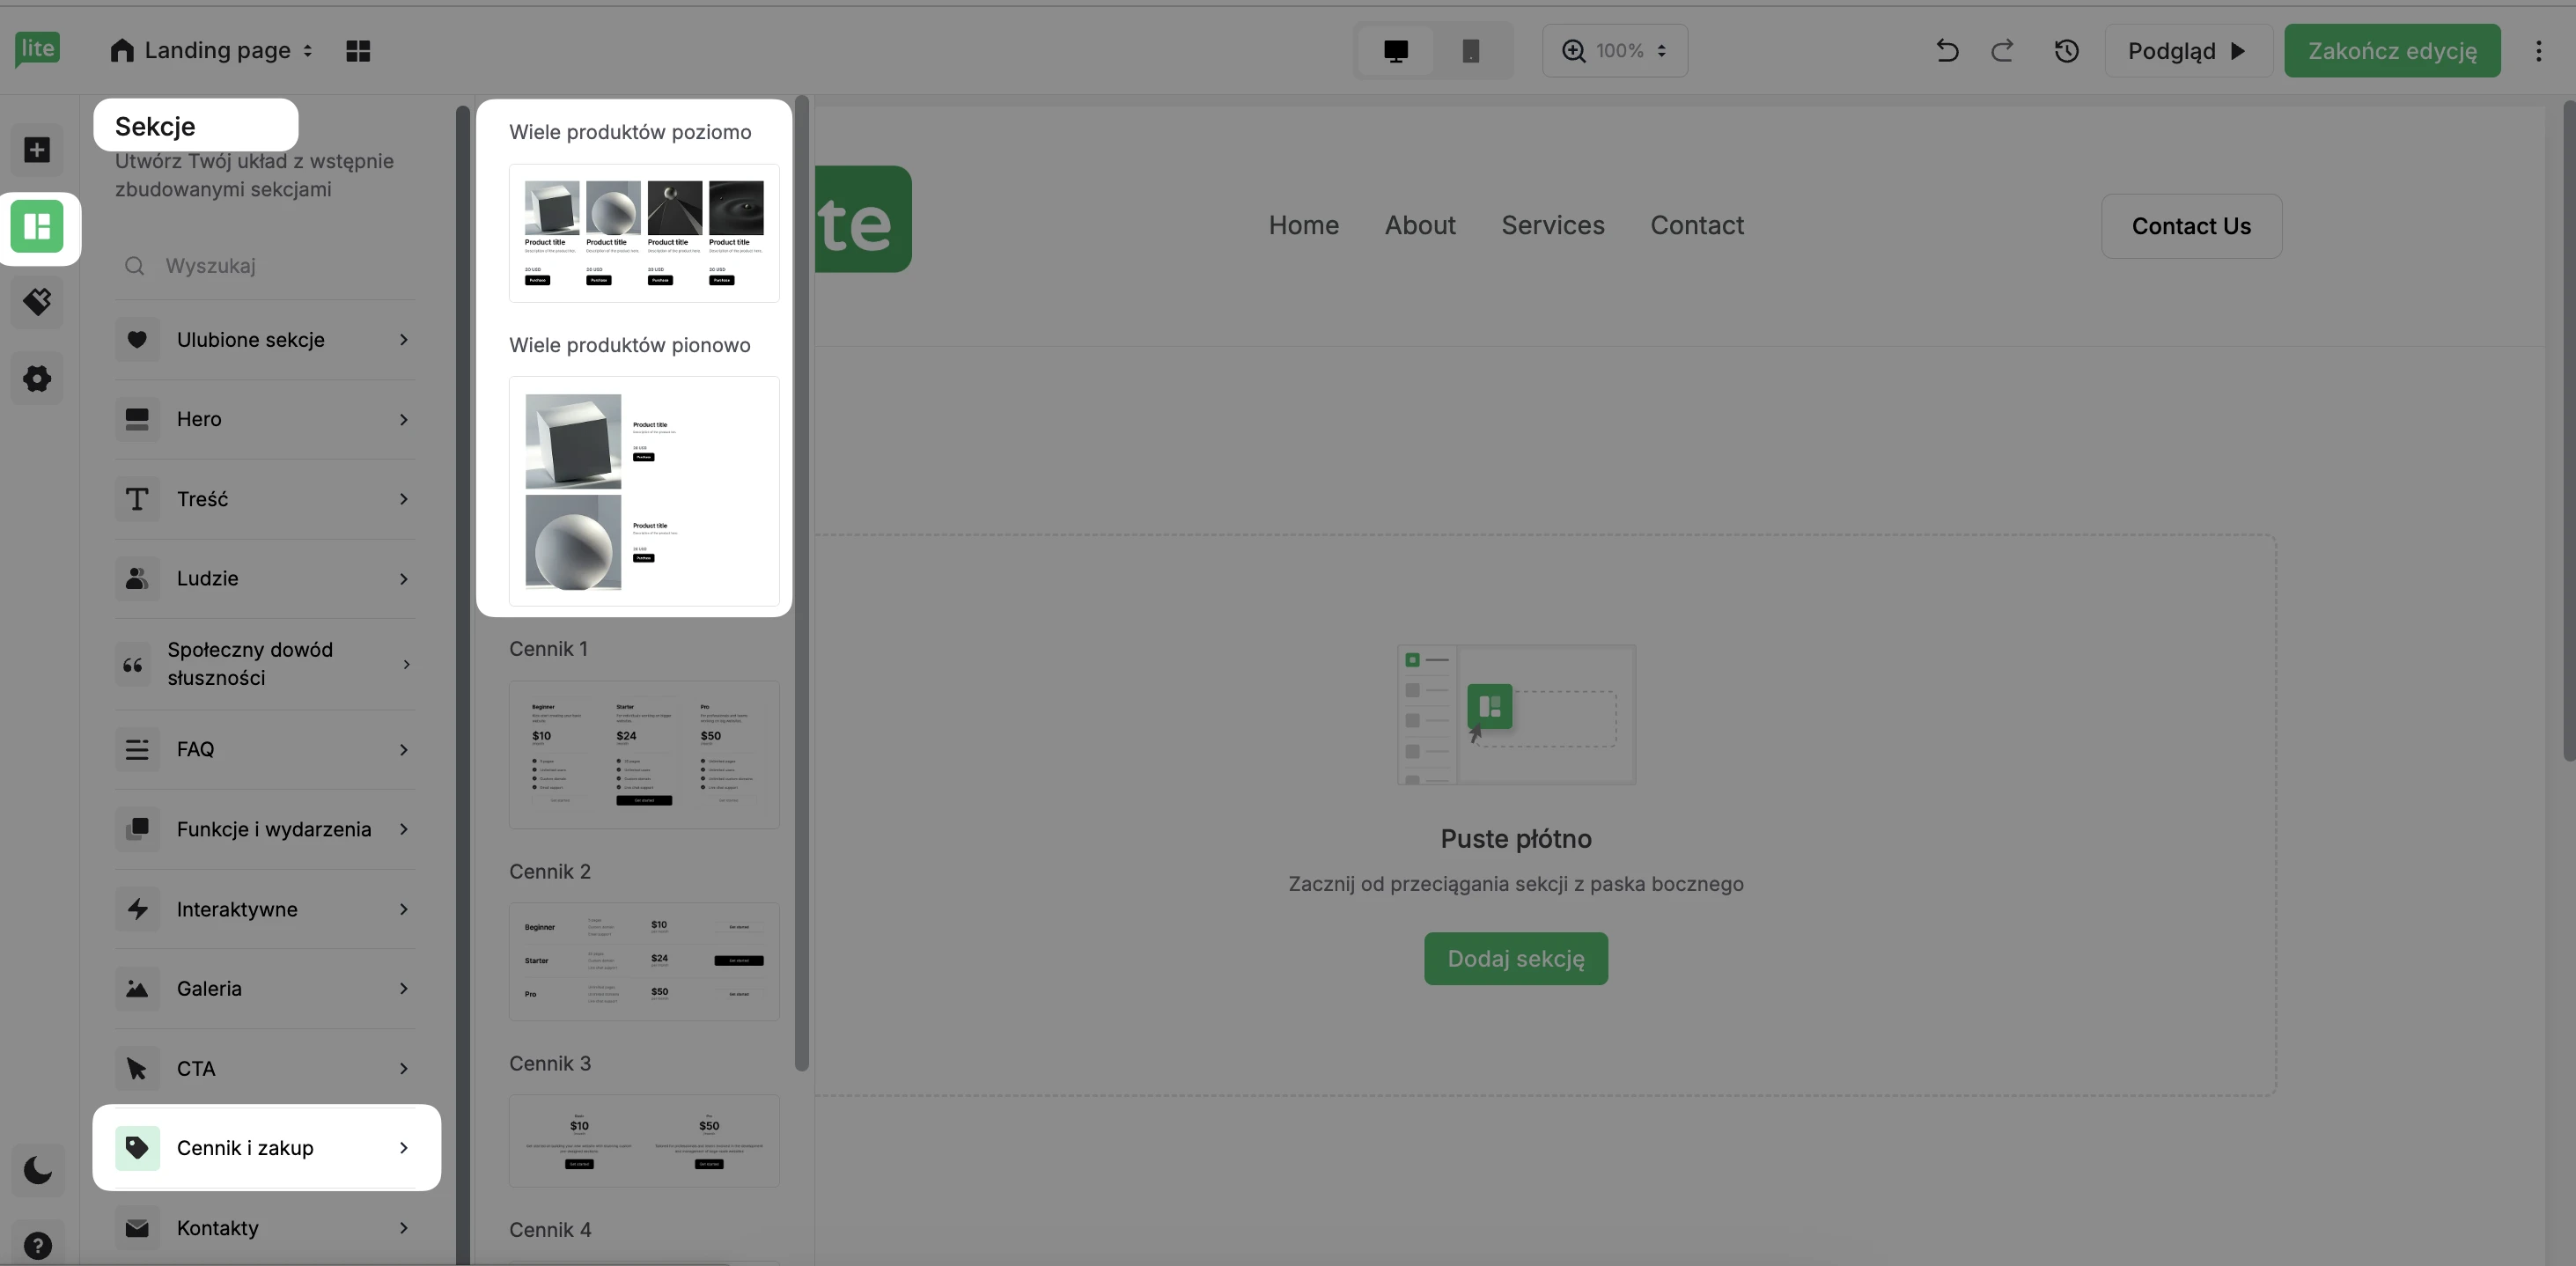The height and width of the screenshot is (1266, 2576).
Task: Select the Galeria sections category
Action: pyautogui.click(x=265, y=988)
